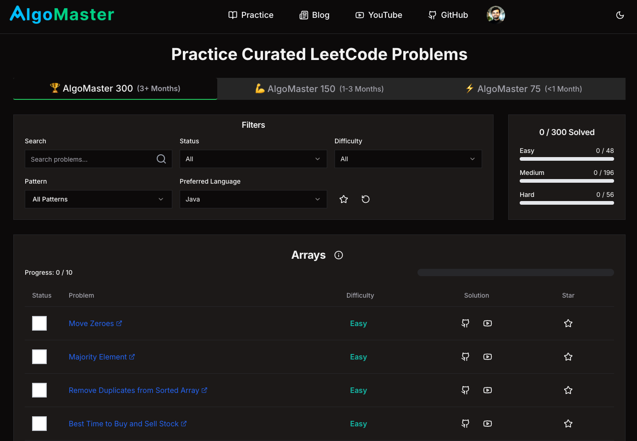Switch to the AlgoMaster 150 tab

[319, 88]
